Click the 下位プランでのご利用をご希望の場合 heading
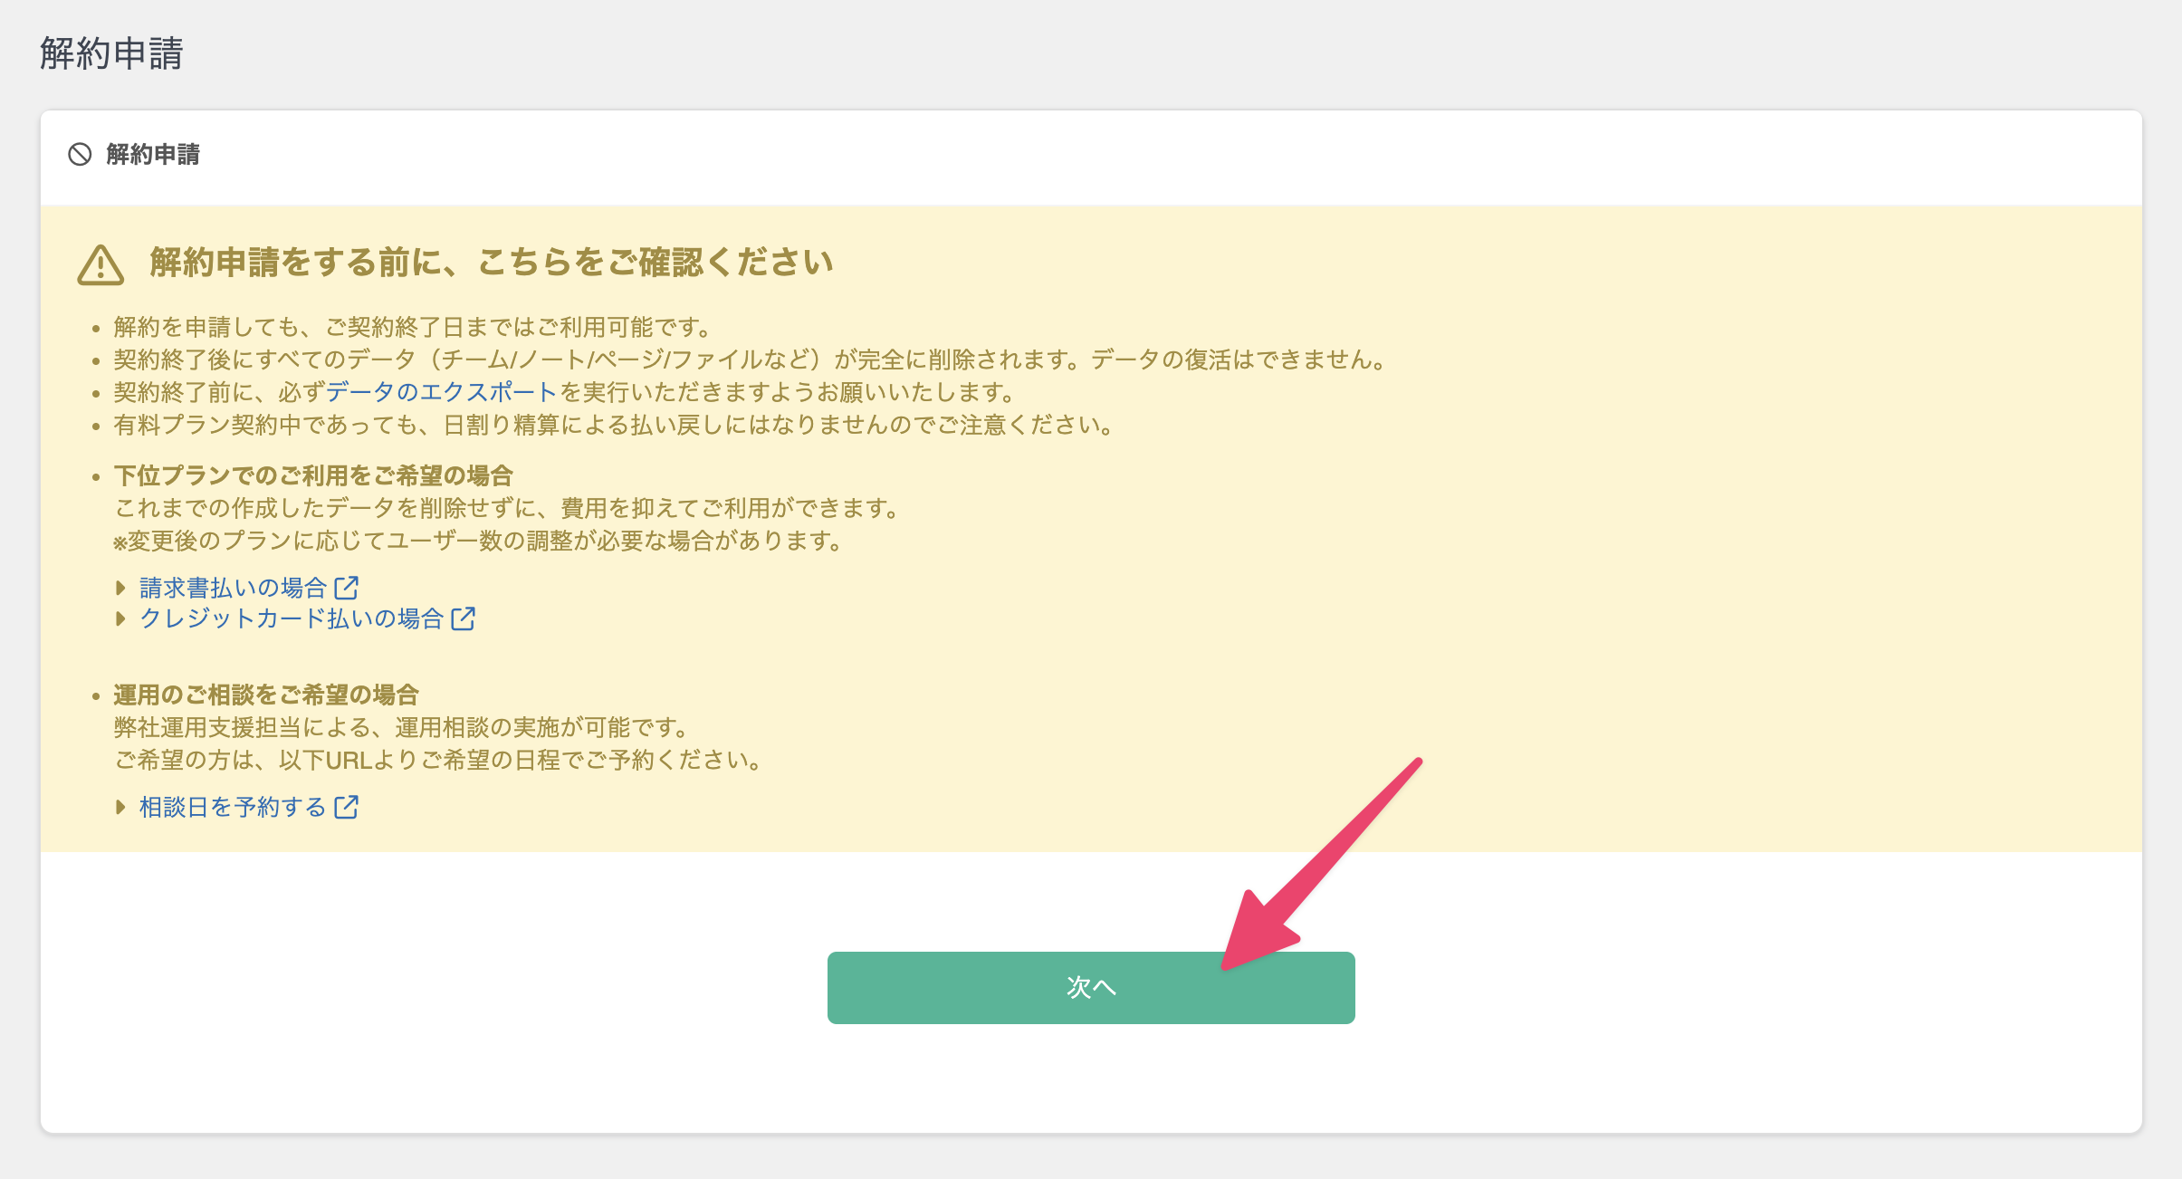The height and width of the screenshot is (1179, 2182). pos(313,475)
